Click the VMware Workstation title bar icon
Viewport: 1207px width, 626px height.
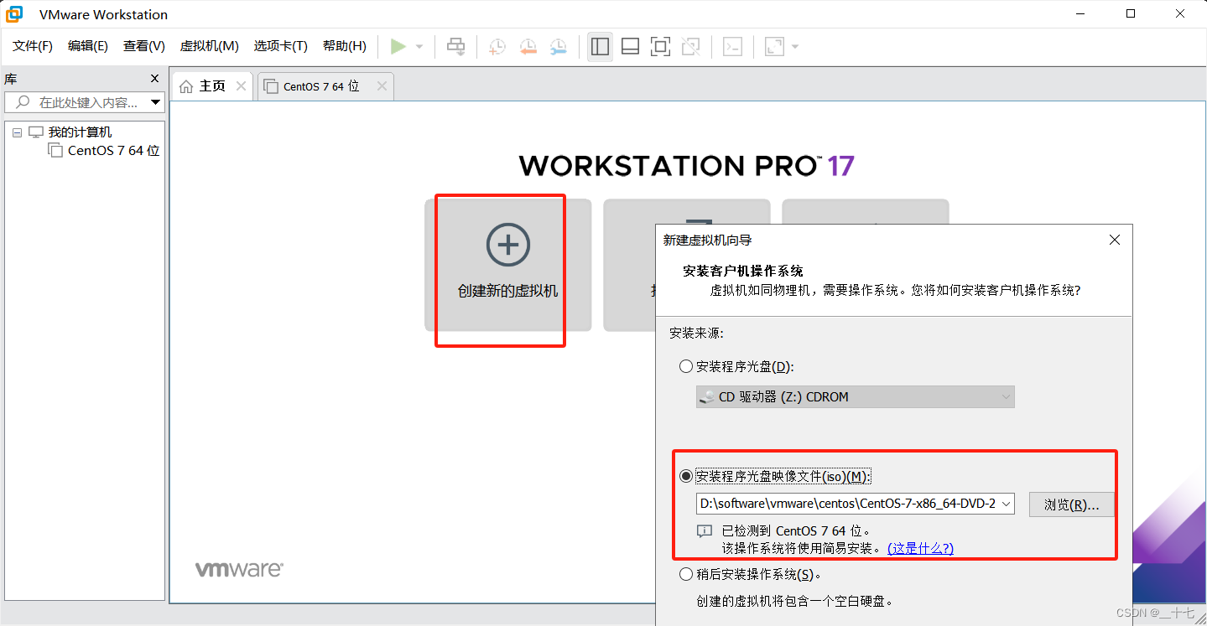(14, 14)
